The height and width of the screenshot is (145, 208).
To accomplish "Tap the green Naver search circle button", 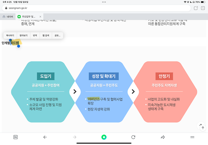I will (x=104, y=137).
